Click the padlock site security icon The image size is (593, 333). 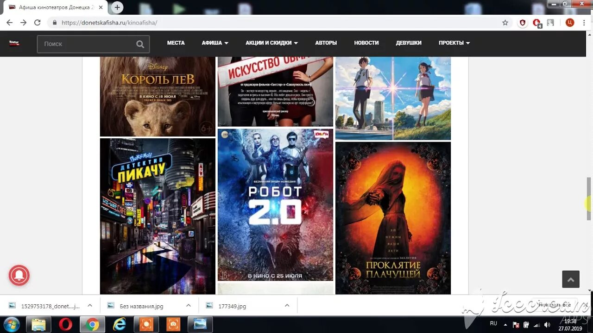pos(55,23)
